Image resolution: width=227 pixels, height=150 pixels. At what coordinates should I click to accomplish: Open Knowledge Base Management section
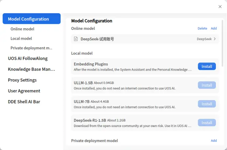[x=31, y=69]
